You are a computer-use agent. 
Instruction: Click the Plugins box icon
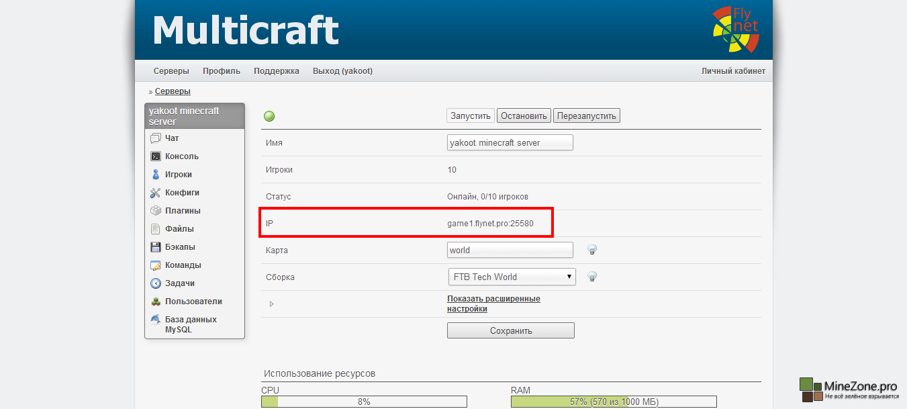(156, 211)
